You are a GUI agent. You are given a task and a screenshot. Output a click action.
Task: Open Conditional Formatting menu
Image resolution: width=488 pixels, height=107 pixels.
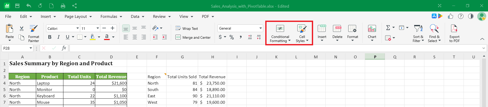point(280,34)
